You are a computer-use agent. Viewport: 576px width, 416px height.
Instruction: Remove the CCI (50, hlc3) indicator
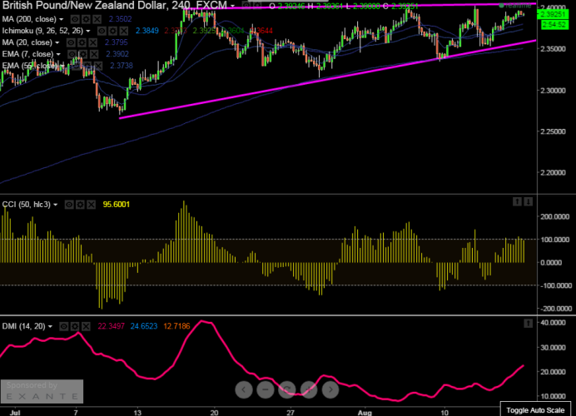pyautogui.click(x=91, y=205)
